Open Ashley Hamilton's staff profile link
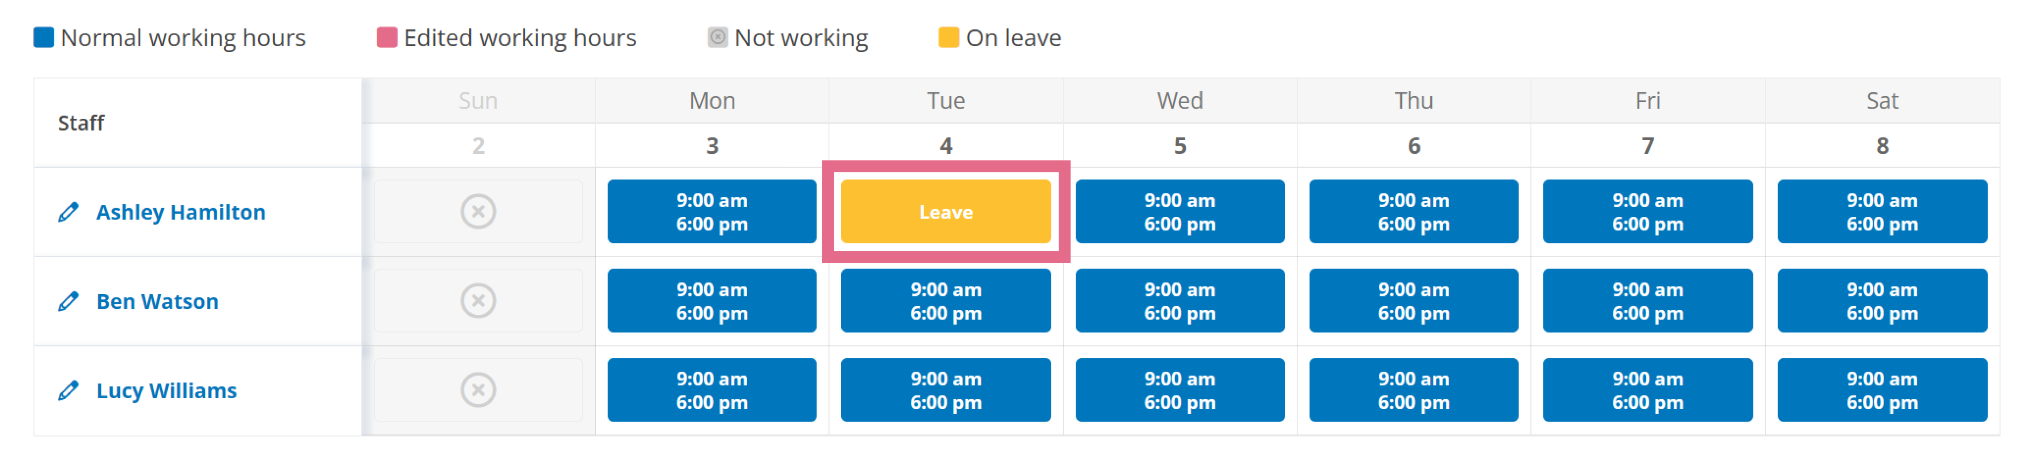This screenshot has height=467, width=2032. [x=181, y=212]
